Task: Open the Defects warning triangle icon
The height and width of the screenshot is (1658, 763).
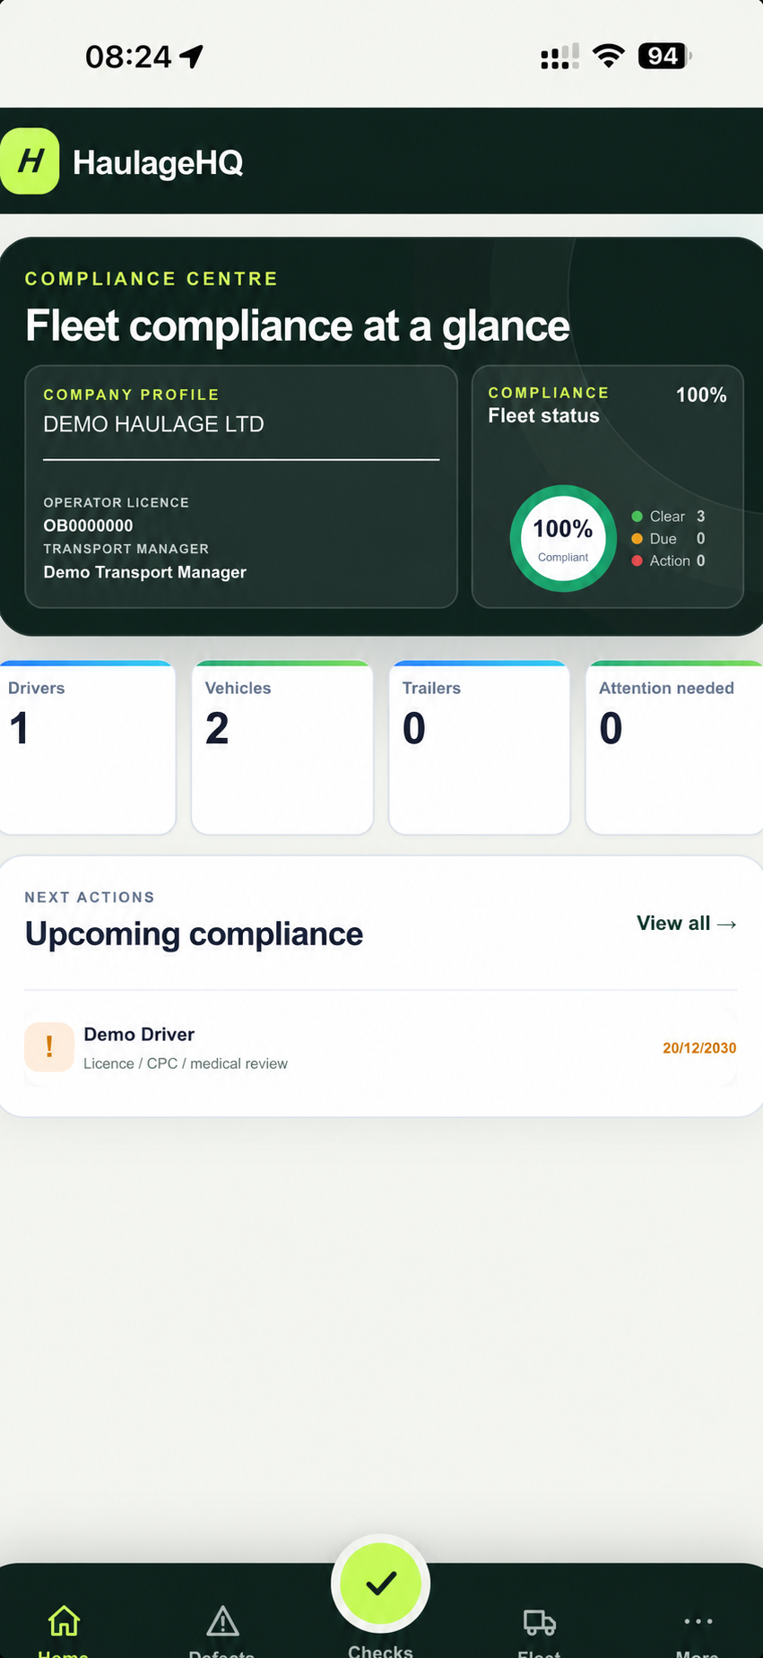Action: tap(222, 1620)
